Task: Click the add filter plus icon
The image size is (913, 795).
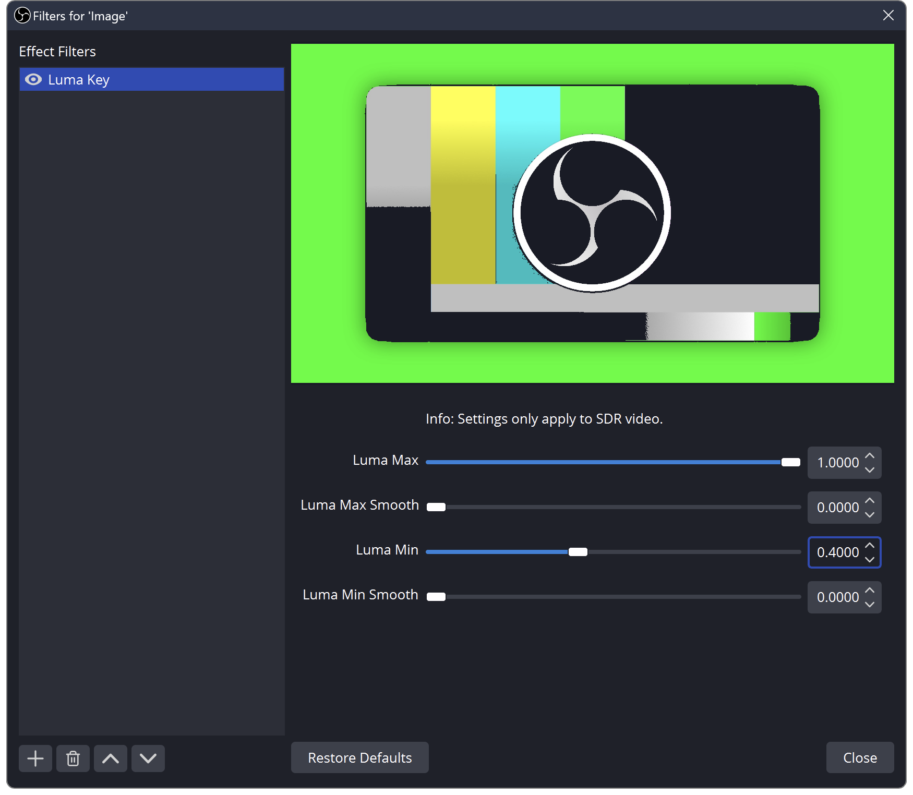Action: 35,758
